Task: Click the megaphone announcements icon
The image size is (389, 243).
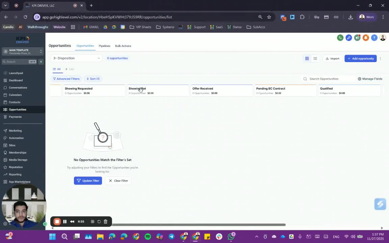Action: click(x=357, y=38)
